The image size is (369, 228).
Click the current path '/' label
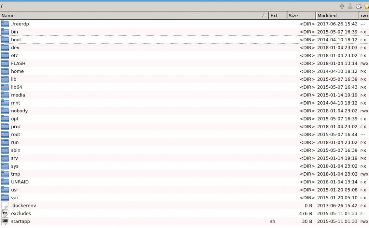click(1, 6)
